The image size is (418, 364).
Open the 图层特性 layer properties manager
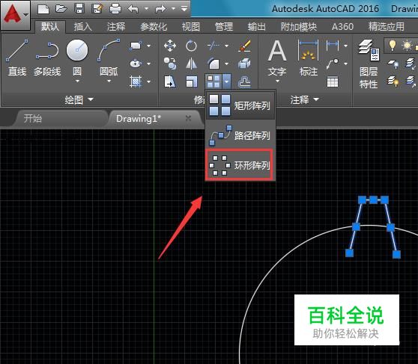click(x=369, y=64)
